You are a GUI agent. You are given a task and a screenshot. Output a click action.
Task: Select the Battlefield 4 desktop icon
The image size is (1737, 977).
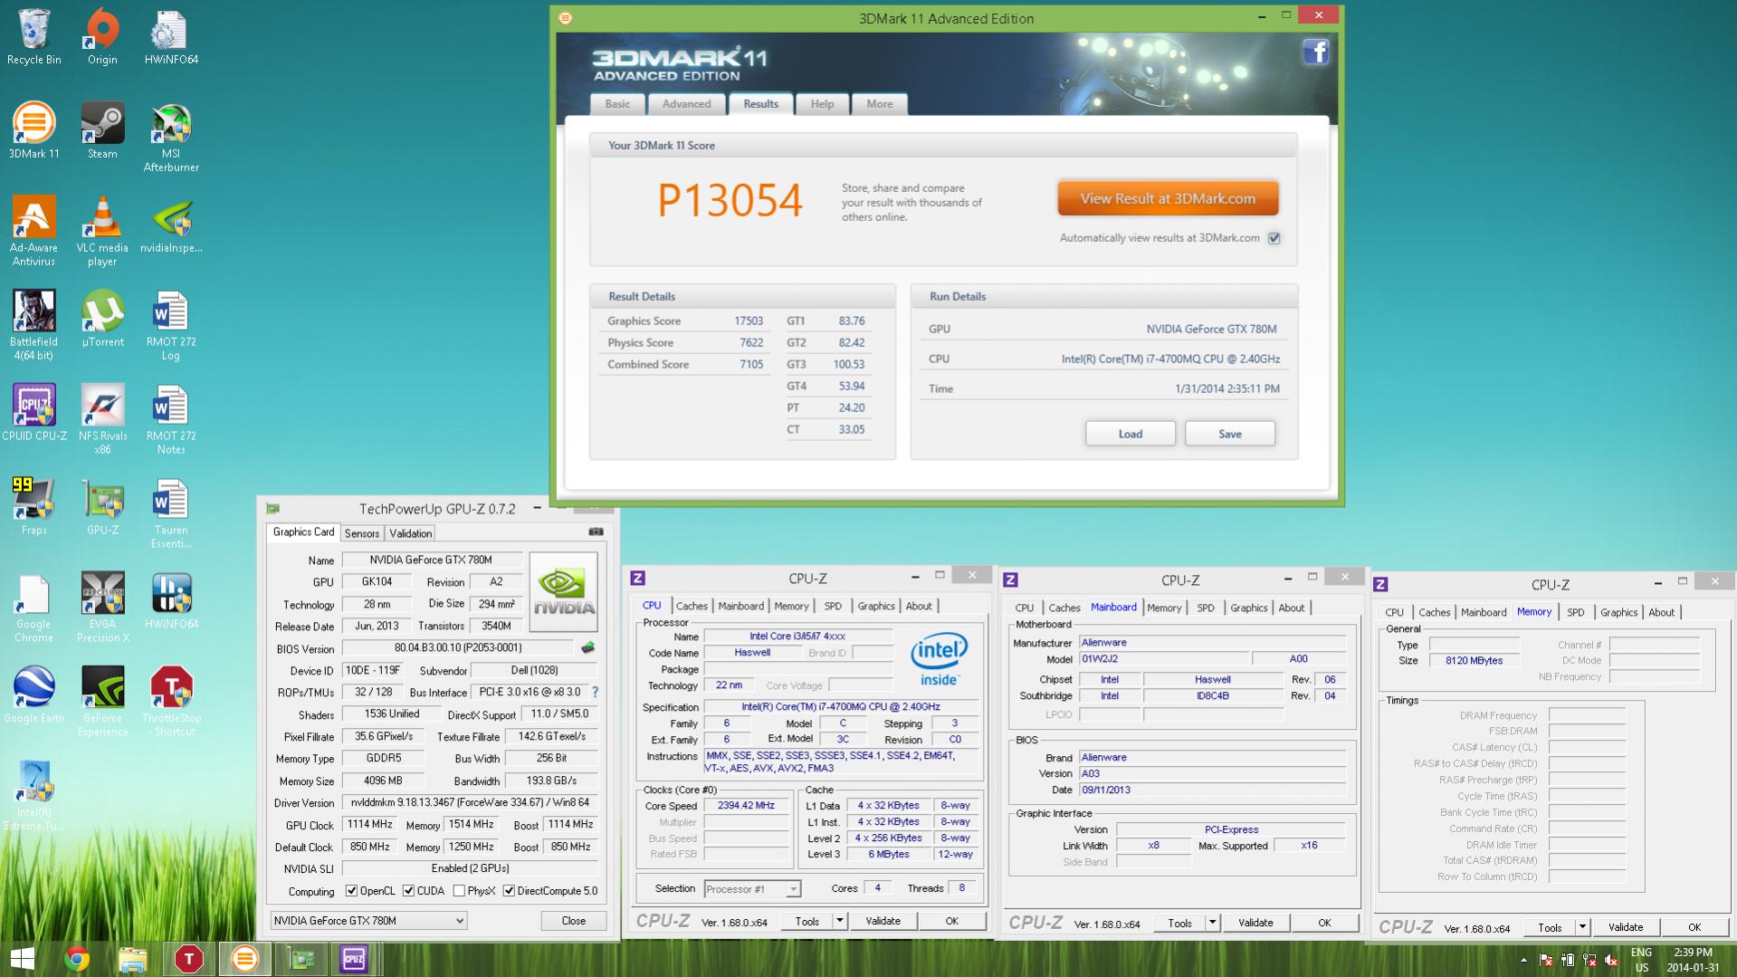tap(34, 326)
